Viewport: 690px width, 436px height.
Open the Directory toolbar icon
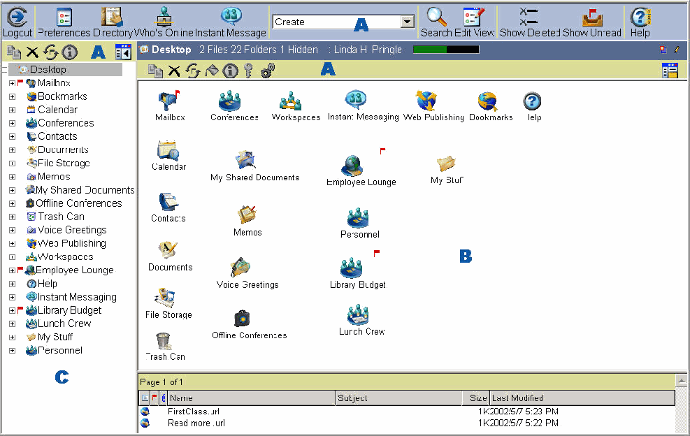point(112,17)
